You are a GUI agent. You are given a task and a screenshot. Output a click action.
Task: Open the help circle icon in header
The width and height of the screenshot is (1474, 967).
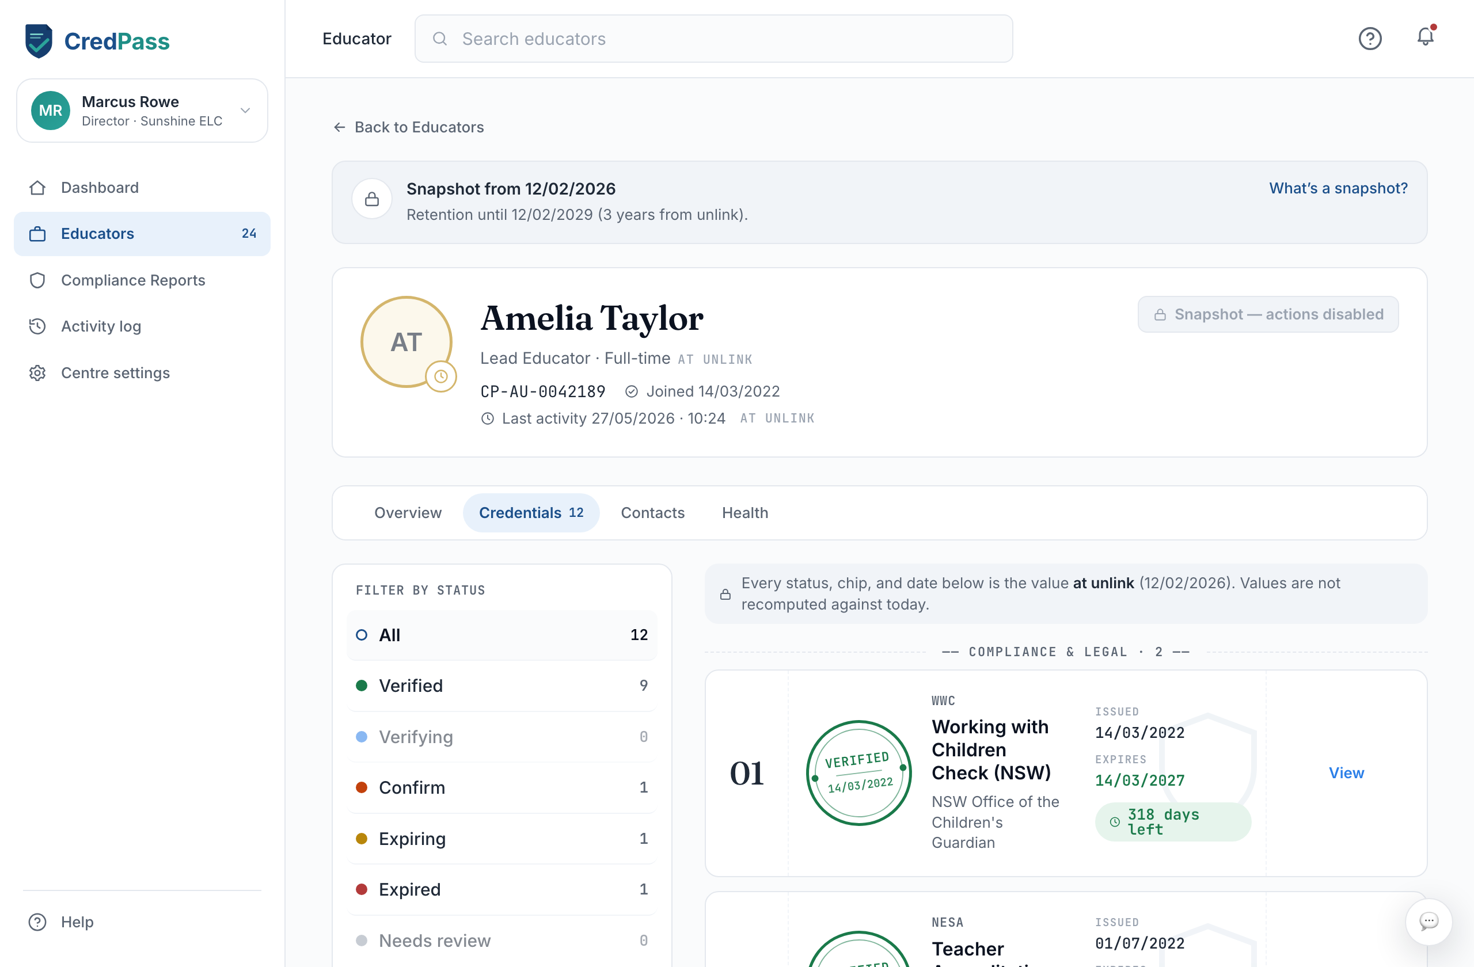(x=1369, y=39)
